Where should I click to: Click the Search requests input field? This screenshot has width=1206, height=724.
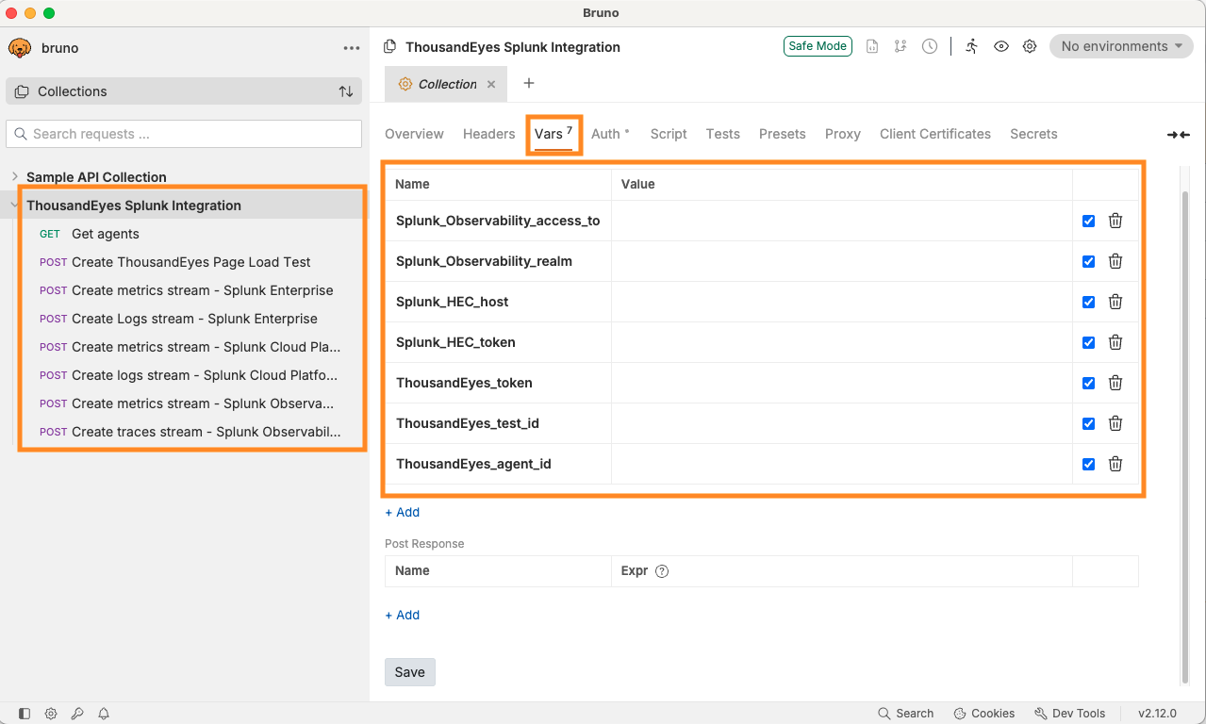[x=184, y=134]
